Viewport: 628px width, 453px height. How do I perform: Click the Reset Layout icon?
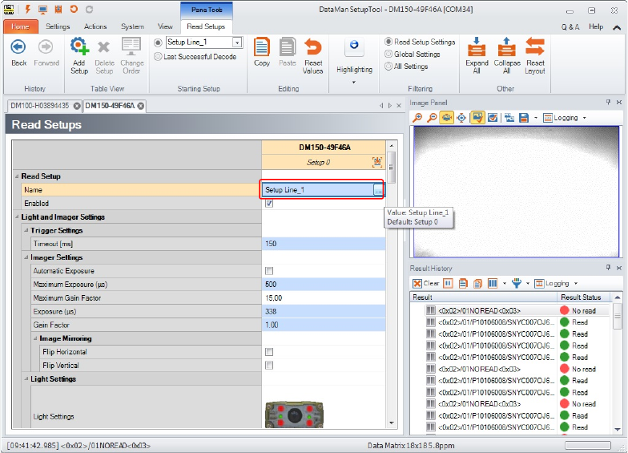[535, 48]
